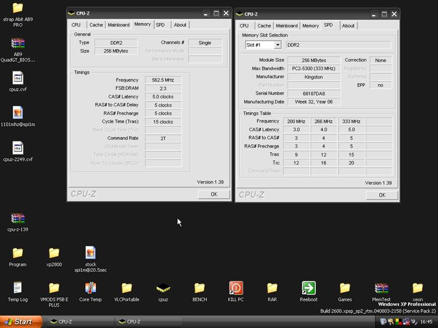Click the Manufacturing Date Week 32 field
Screen dimensions: 438x328
click(x=314, y=102)
